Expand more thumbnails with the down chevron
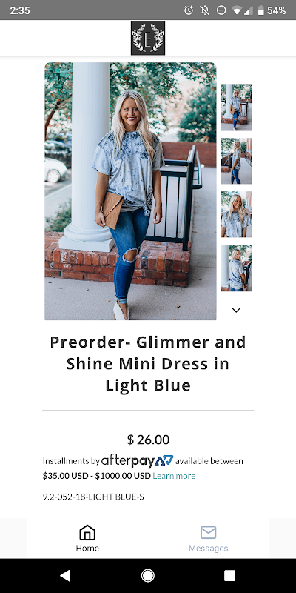The height and width of the screenshot is (593, 296). [236, 310]
